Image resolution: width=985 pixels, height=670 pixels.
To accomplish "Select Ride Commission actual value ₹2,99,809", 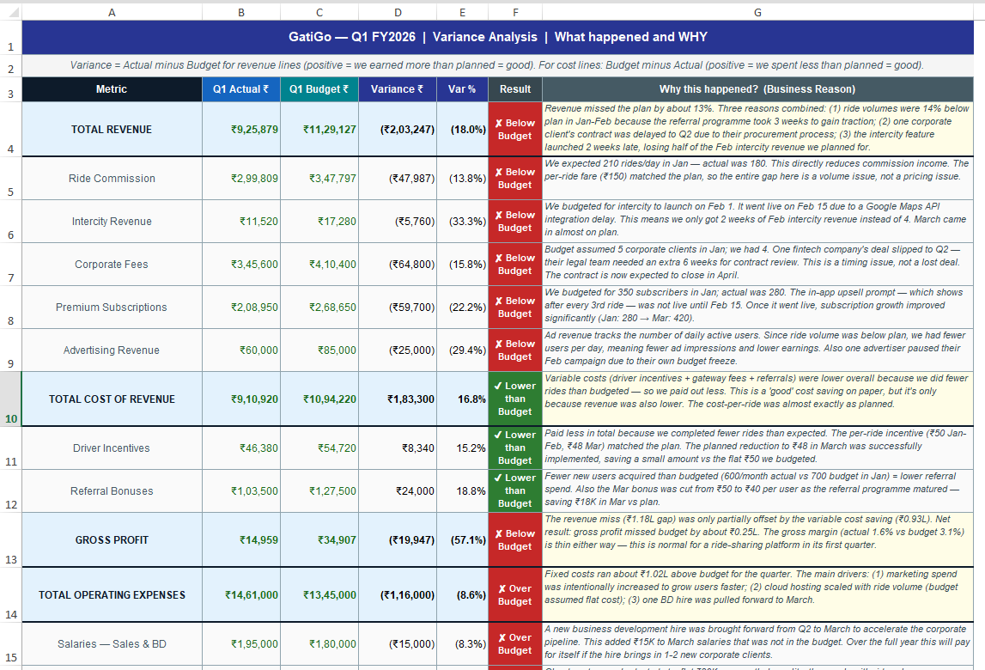I will click(240, 179).
